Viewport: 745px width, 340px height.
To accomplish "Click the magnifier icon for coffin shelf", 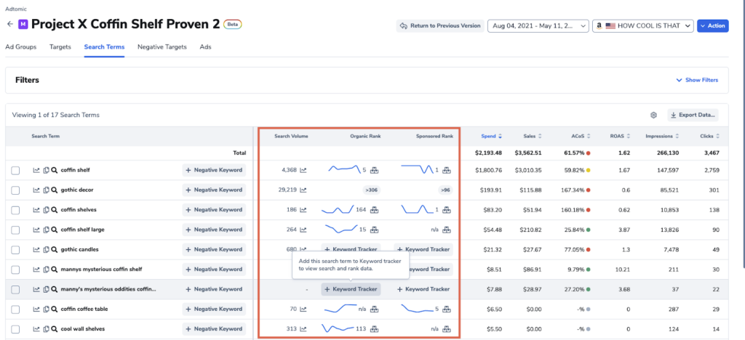I will 54,170.
